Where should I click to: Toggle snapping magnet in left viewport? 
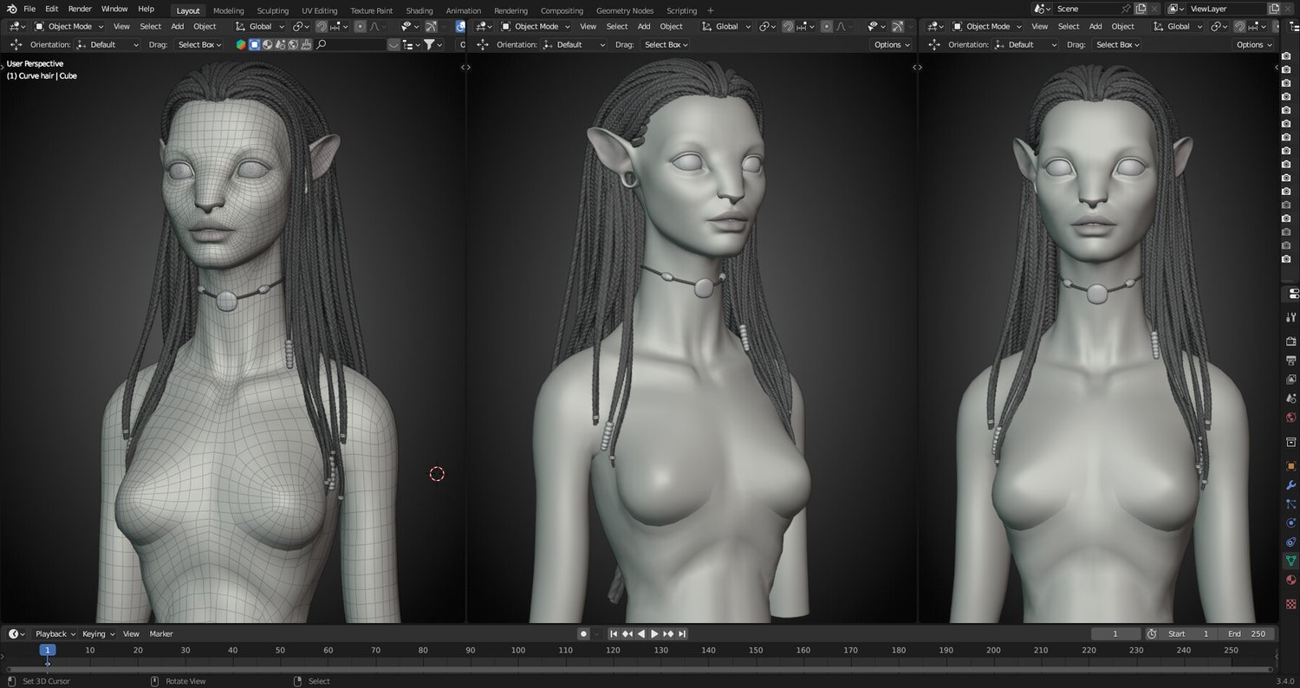pyautogui.click(x=322, y=27)
